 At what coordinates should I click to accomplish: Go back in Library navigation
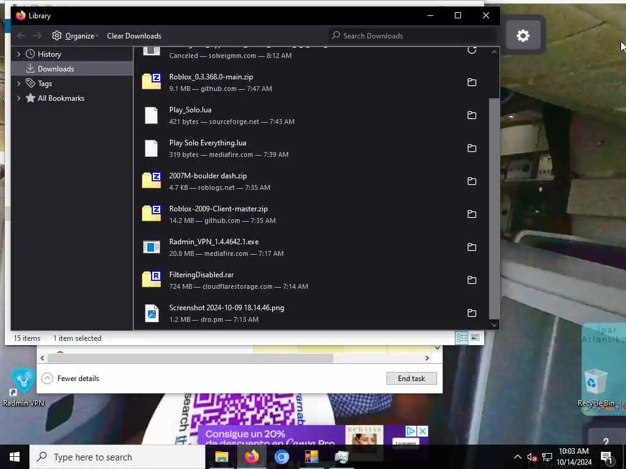[x=21, y=36]
